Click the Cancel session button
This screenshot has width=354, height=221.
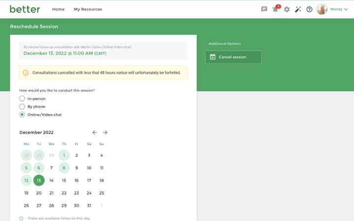[x=233, y=57]
